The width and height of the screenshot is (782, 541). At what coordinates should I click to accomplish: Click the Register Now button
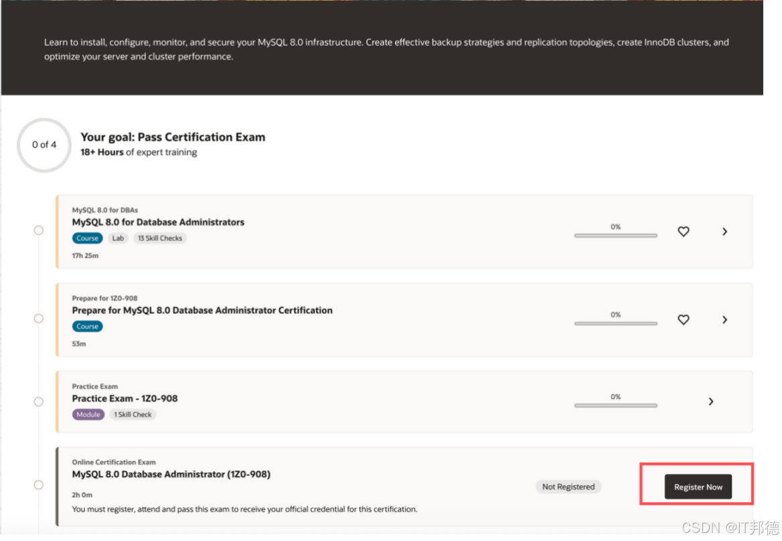click(698, 487)
